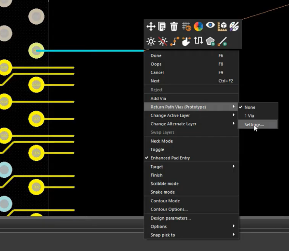Click the Highlight sun icon
The height and width of the screenshot is (251, 289).
(x=151, y=41)
